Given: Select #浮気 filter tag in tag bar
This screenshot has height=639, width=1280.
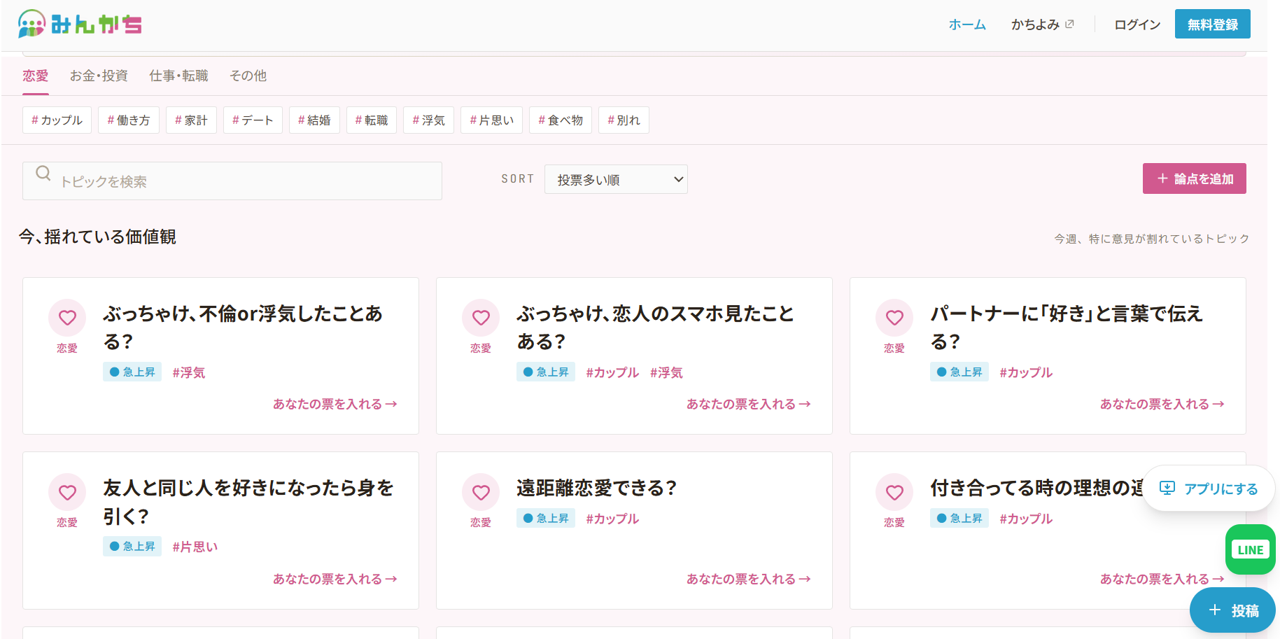Looking at the screenshot, I should coord(429,120).
